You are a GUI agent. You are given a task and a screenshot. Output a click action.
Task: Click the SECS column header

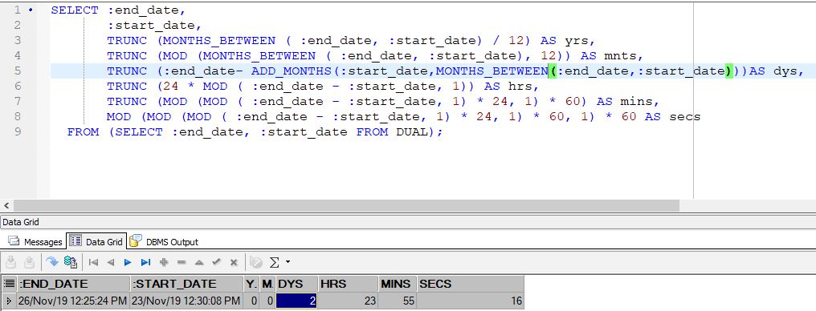471,284
